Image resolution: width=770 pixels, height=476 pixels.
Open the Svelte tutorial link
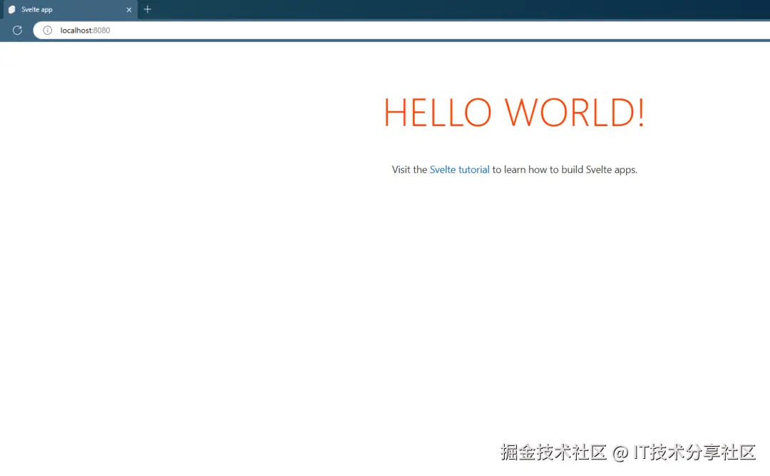pyautogui.click(x=460, y=170)
